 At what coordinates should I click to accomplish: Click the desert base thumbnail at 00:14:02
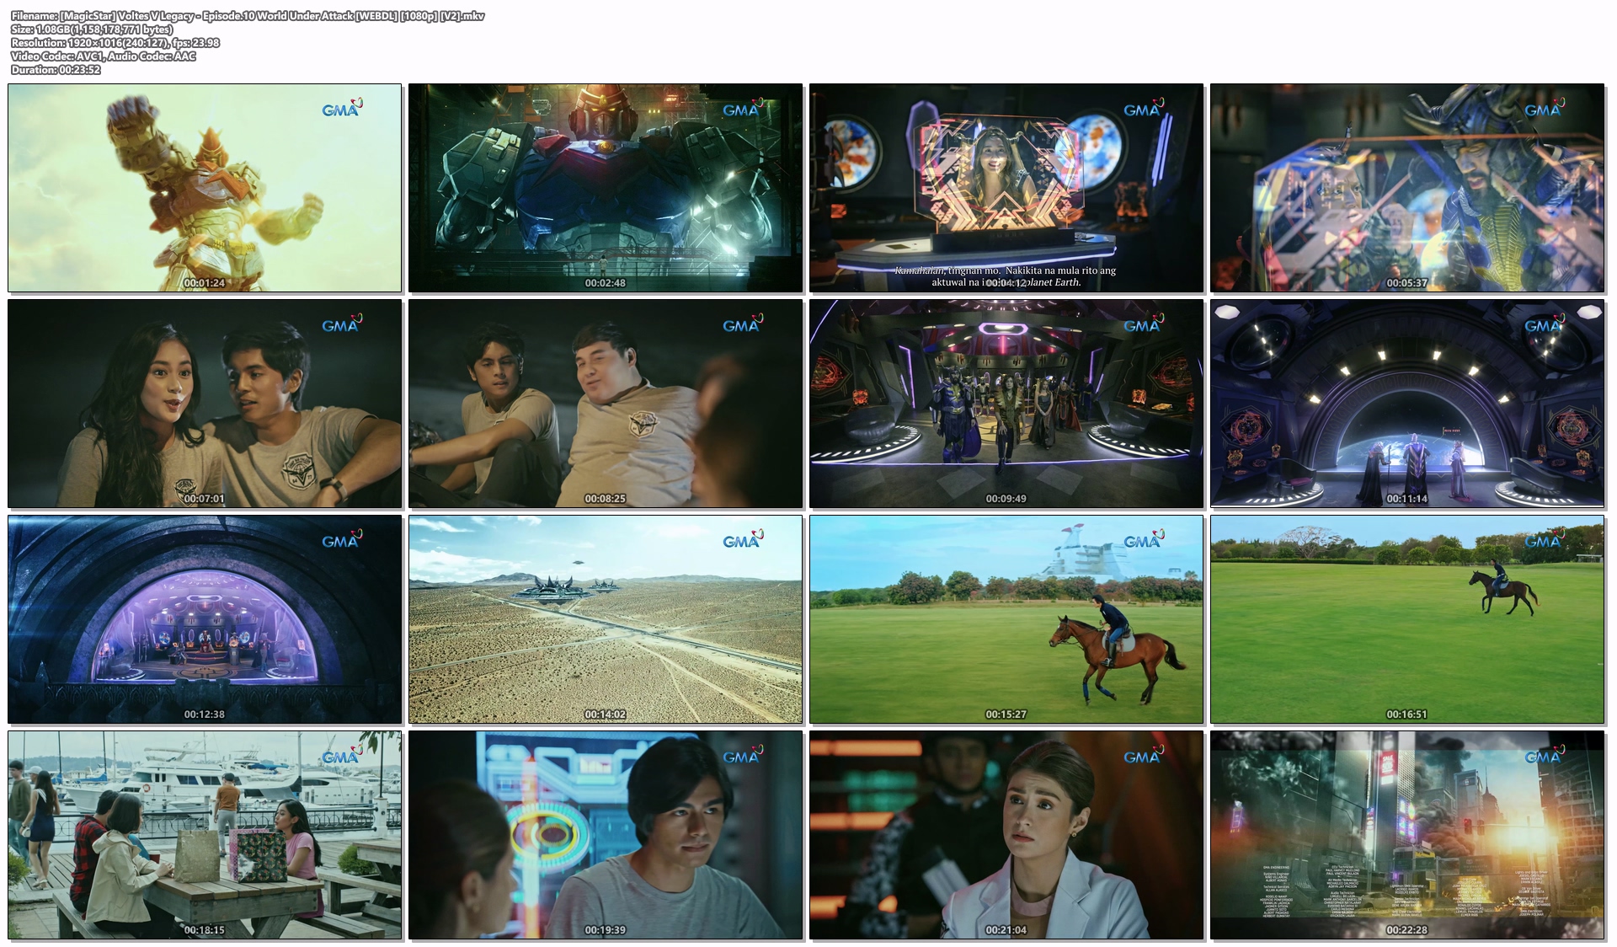click(606, 619)
